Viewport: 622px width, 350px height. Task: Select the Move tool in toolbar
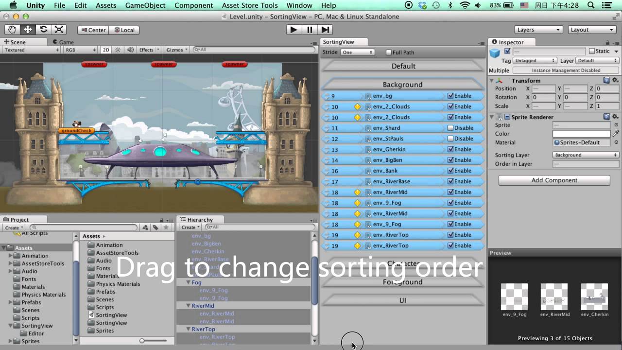(x=28, y=30)
